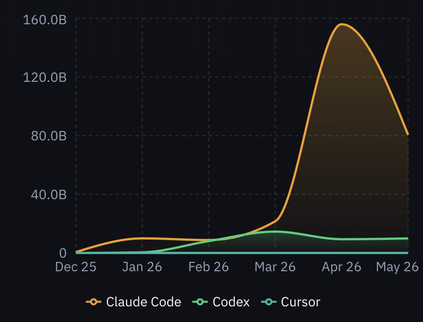This screenshot has width=423, height=322.
Task: Toggle the Claude Code legend entry
Action: [134, 302]
